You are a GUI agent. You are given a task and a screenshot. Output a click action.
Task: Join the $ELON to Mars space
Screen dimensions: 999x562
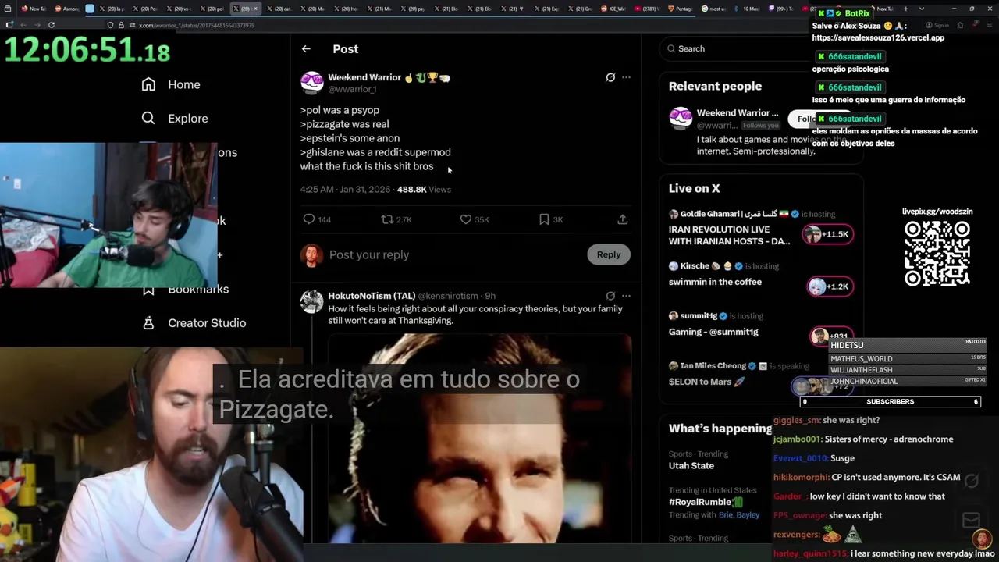click(706, 382)
